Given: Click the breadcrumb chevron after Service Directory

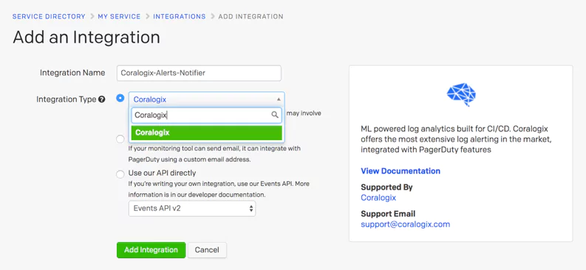Looking at the screenshot, I should pos(92,16).
